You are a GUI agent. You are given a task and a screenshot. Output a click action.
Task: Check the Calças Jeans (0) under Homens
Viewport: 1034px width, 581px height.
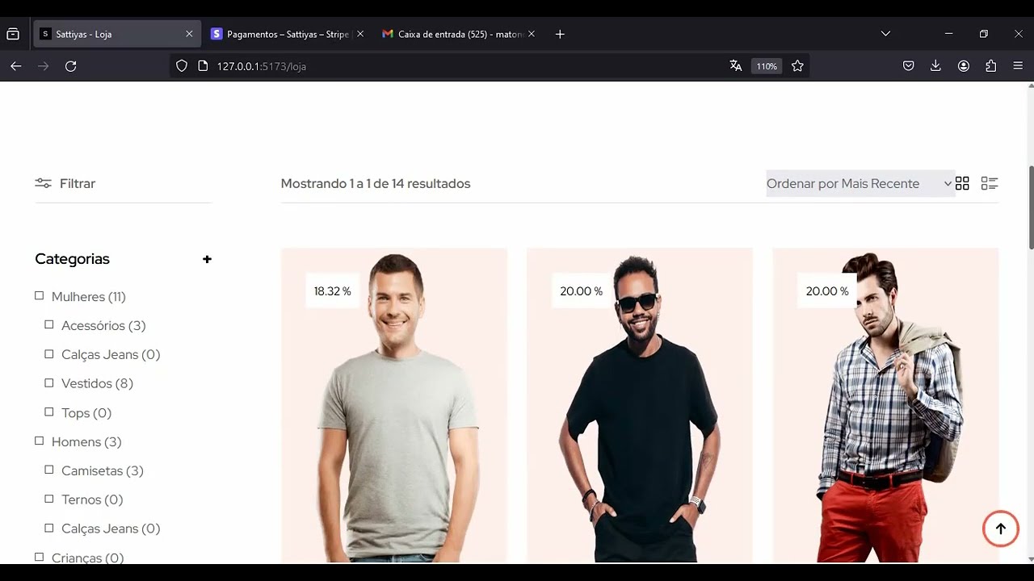(x=49, y=529)
